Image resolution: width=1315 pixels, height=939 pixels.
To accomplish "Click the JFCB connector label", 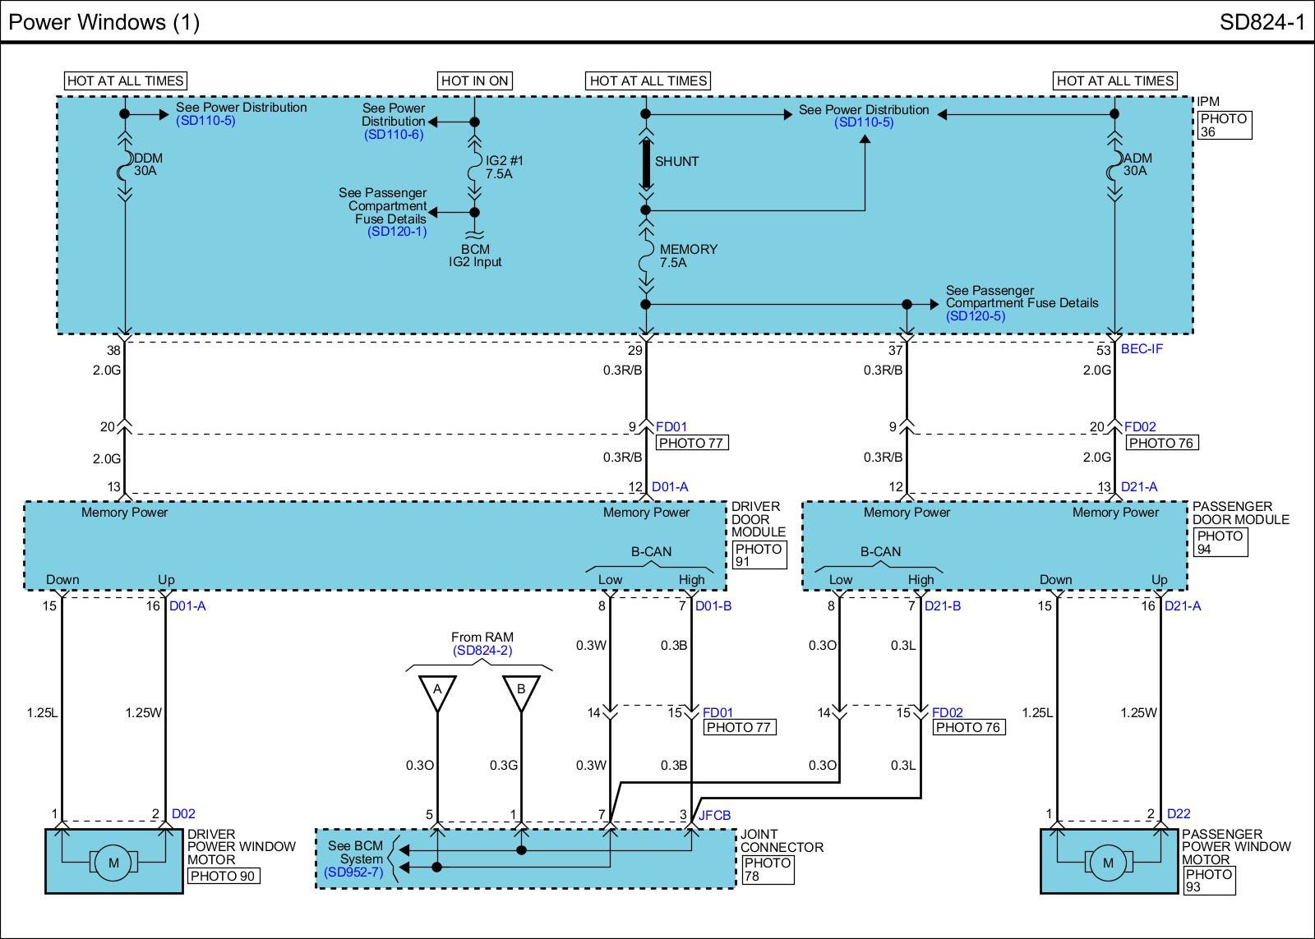I will 714,816.
